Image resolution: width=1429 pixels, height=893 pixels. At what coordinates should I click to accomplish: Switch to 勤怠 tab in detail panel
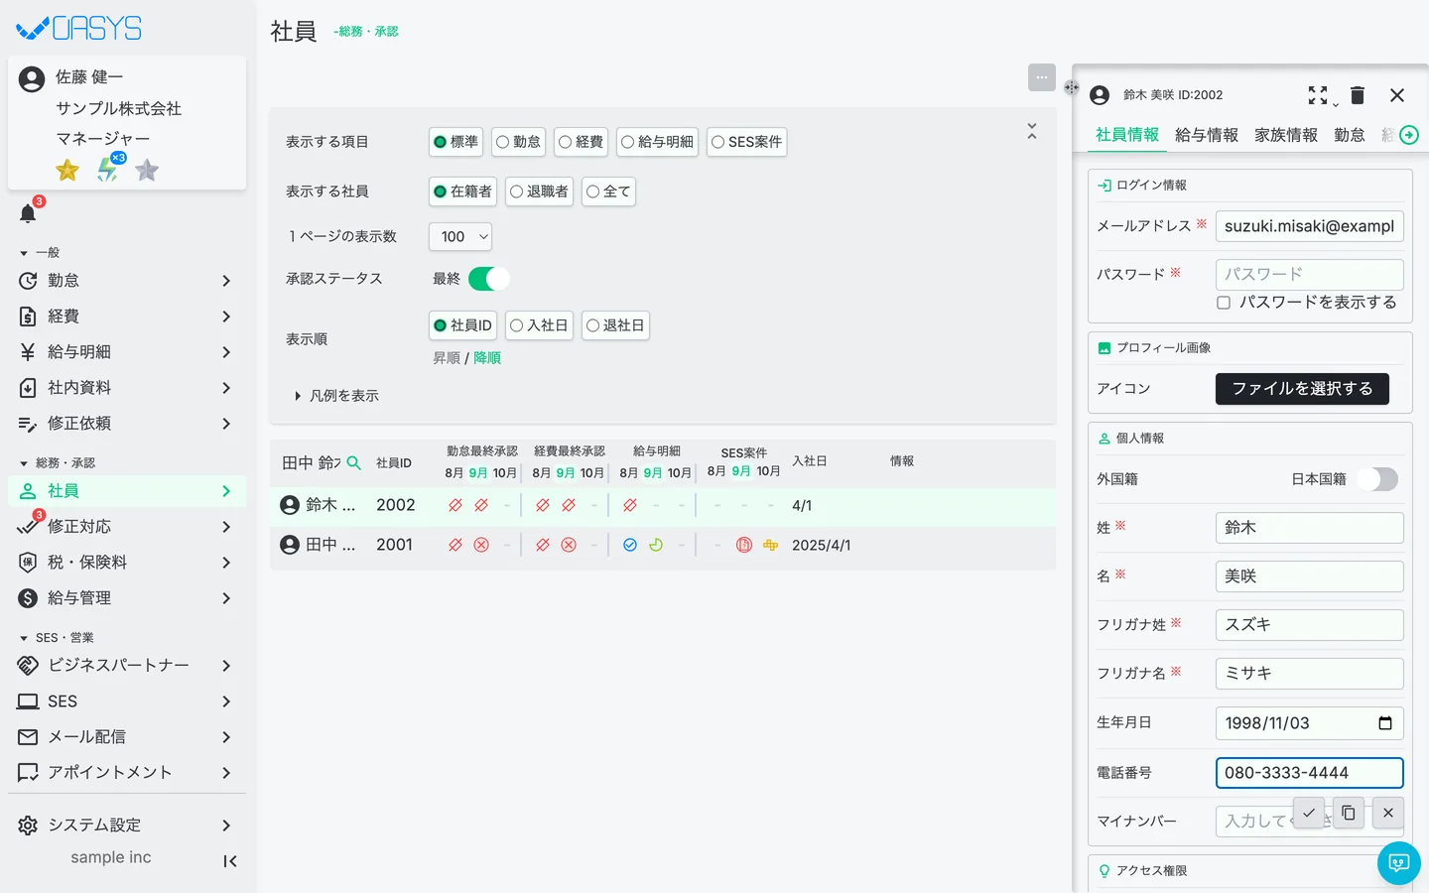(x=1350, y=135)
